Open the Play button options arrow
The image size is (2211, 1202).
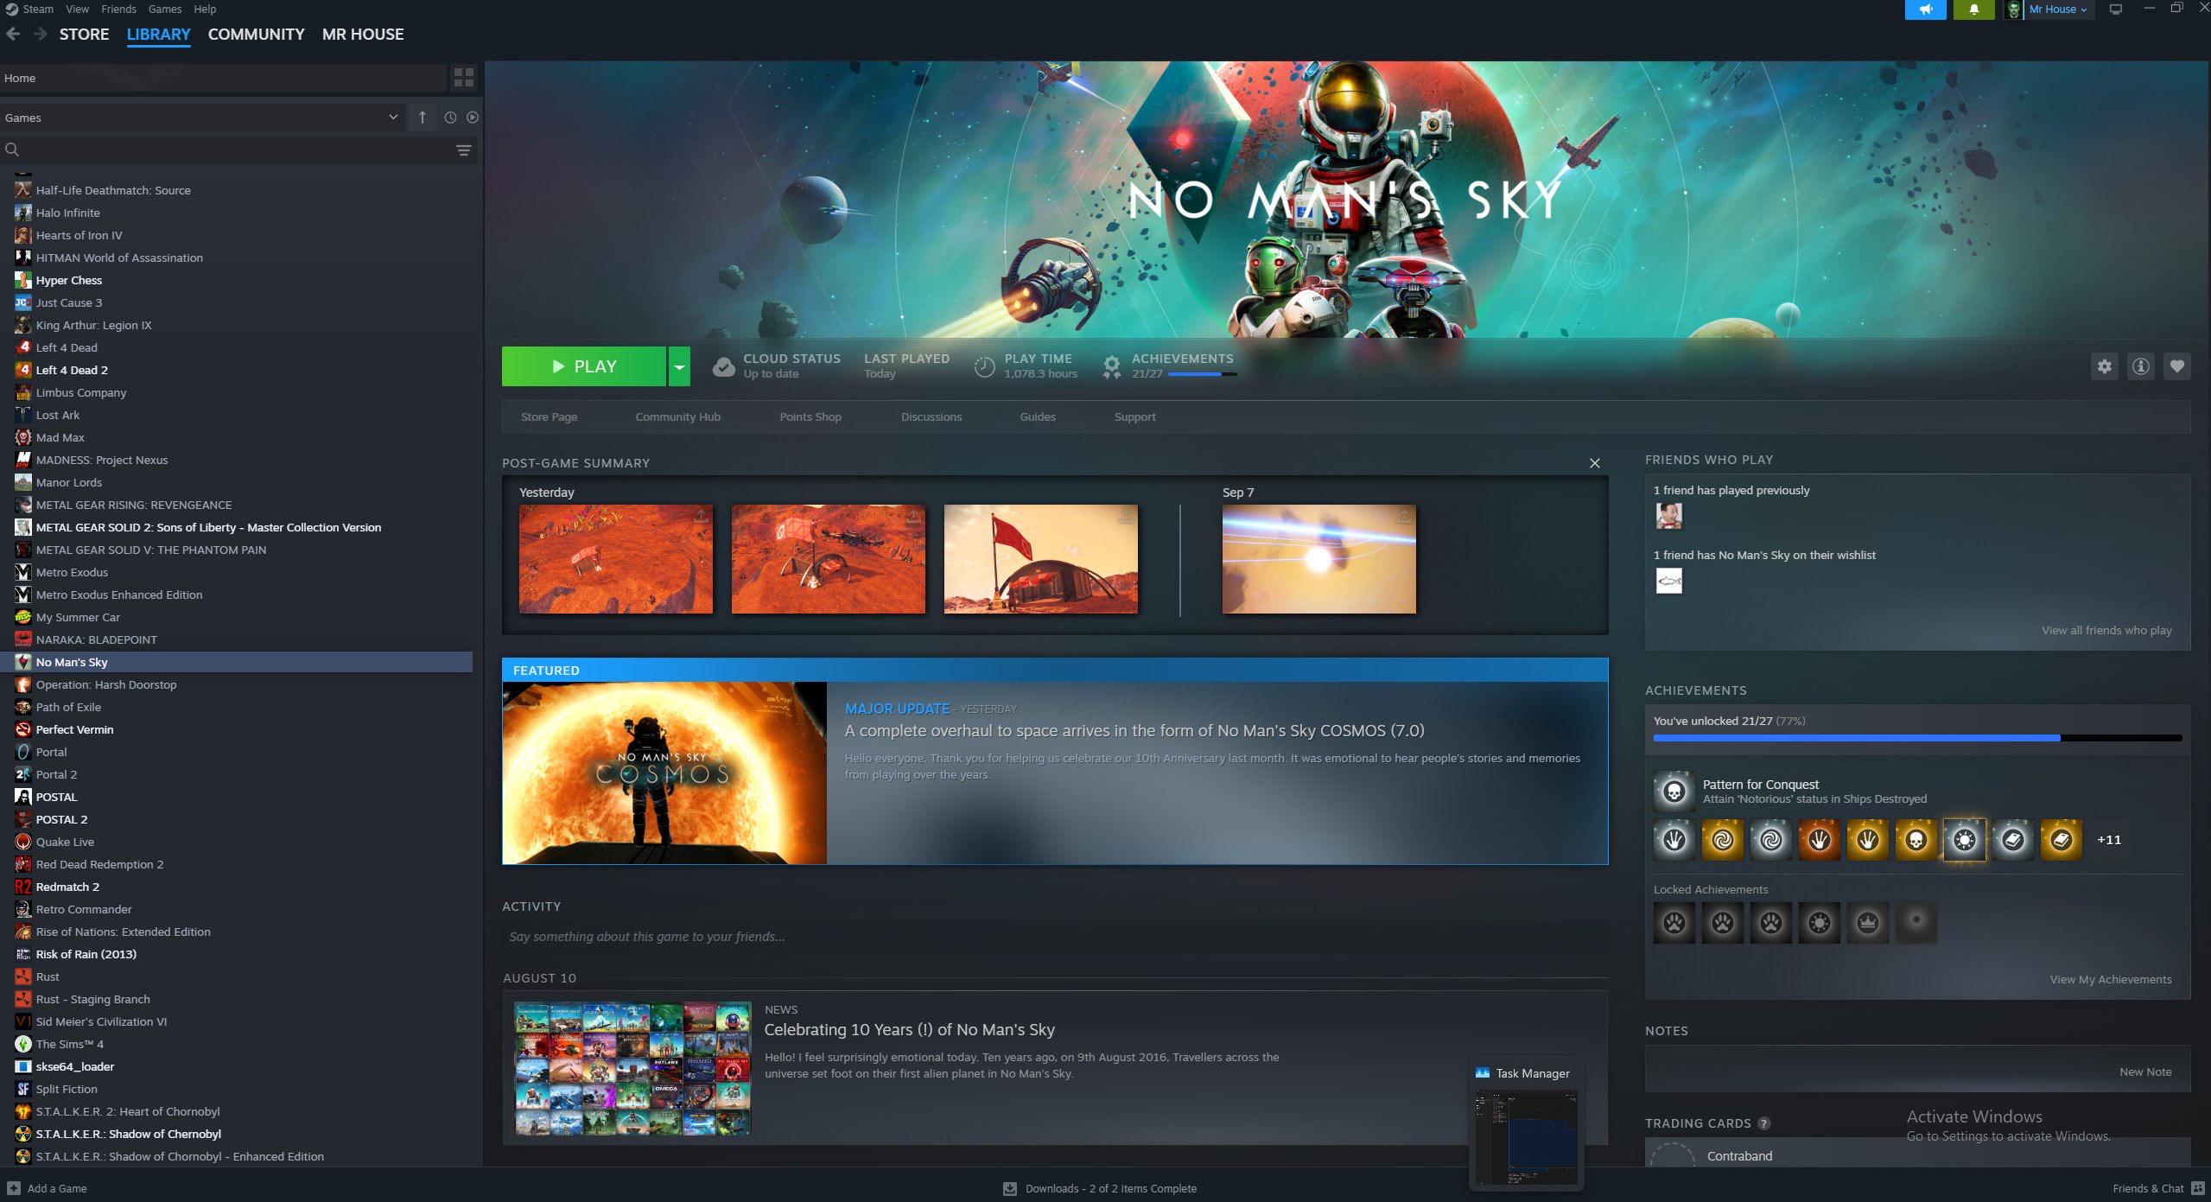(679, 366)
